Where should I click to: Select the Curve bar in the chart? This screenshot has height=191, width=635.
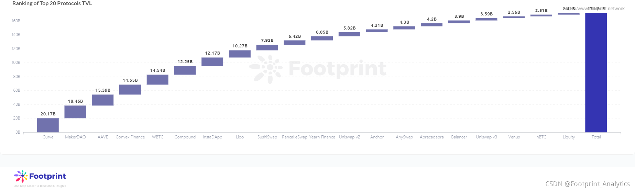tap(48, 125)
